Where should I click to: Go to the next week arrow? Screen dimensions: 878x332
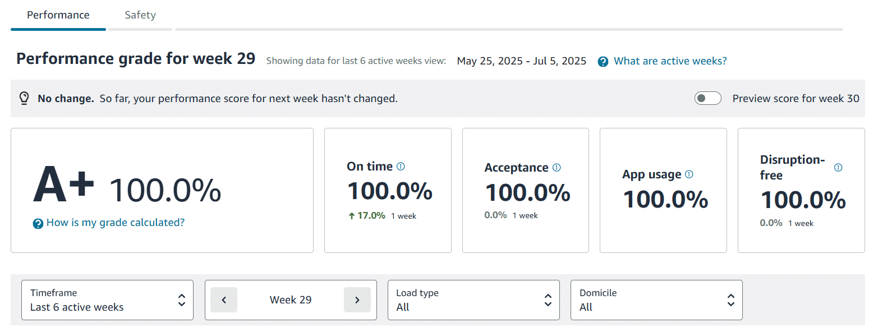point(357,300)
